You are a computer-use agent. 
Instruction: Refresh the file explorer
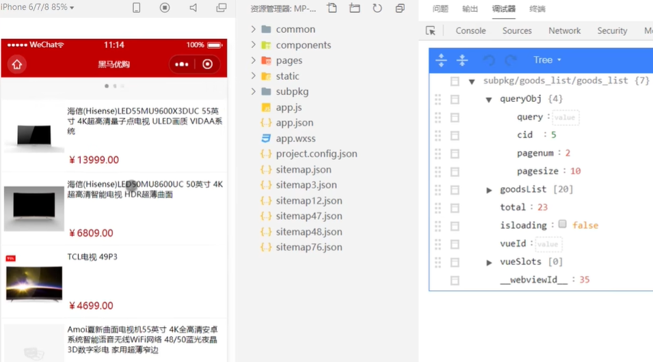tap(377, 8)
